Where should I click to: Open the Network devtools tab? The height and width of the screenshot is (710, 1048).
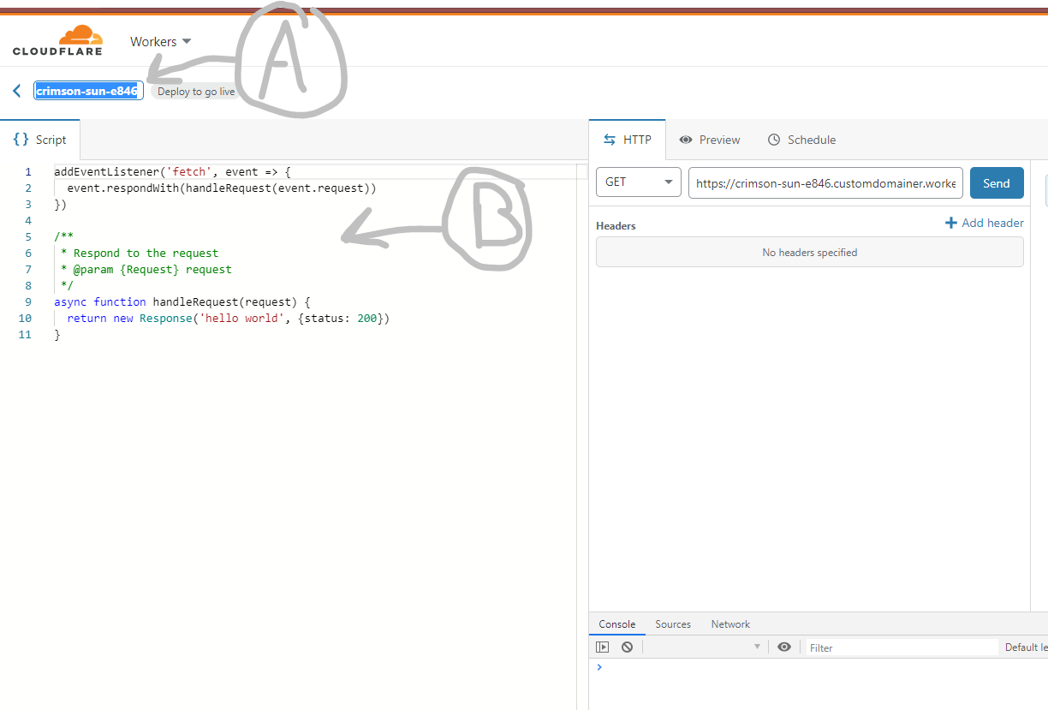(x=730, y=624)
